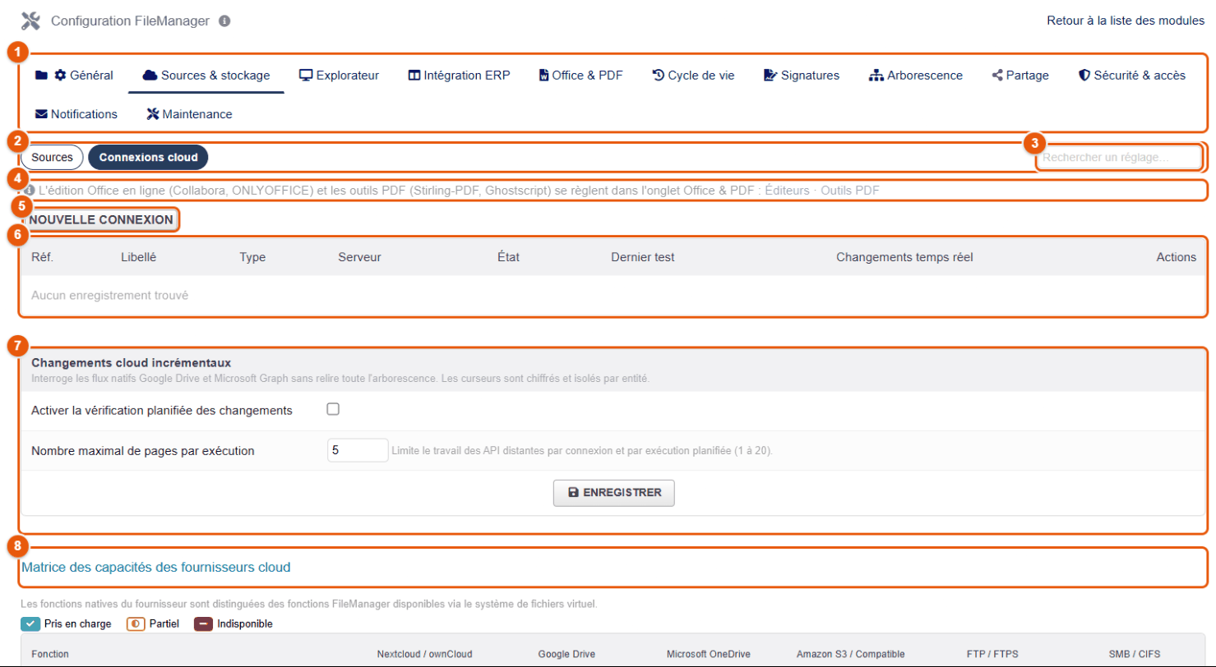This screenshot has height=667, width=1216.
Task: Click Matrice des capacités des fournisseurs cloud heading
Action: (x=156, y=567)
